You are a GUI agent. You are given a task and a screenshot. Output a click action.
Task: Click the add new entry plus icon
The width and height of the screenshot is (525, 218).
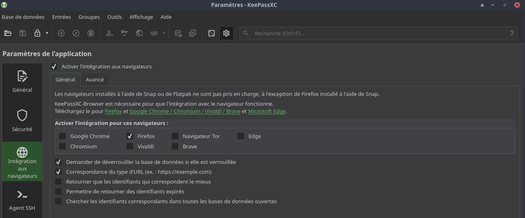[61, 33]
